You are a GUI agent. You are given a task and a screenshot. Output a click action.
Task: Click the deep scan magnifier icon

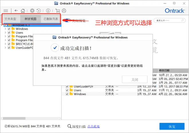[69, 126]
